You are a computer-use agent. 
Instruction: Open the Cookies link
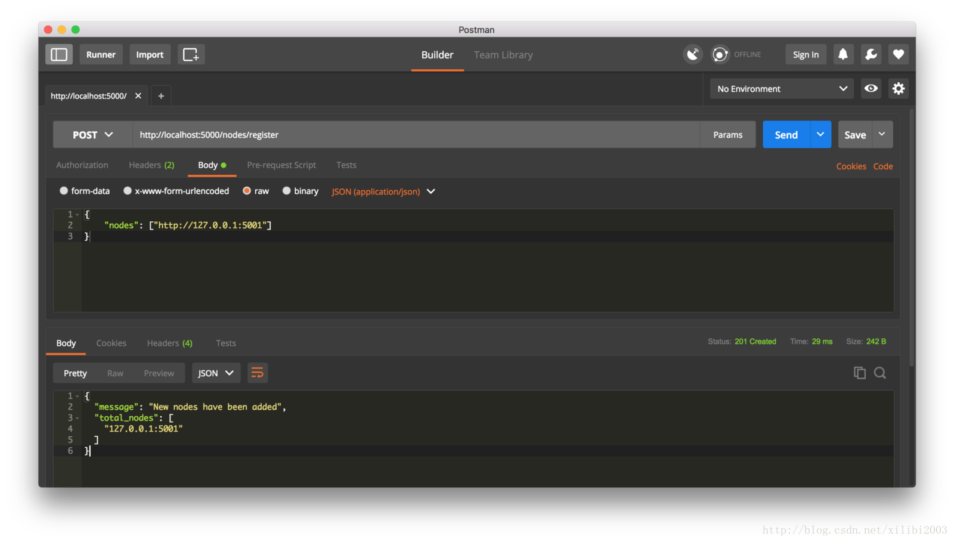[851, 166]
